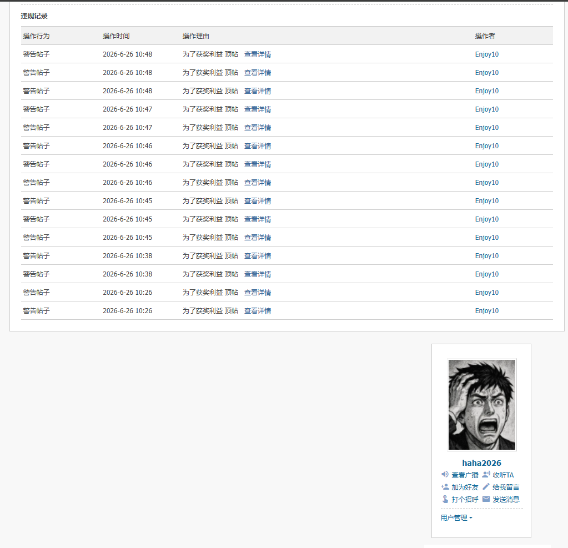Click operator Enjoy10 in the first 10:45 row
The height and width of the screenshot is (548, 568).
pos(487,201)
